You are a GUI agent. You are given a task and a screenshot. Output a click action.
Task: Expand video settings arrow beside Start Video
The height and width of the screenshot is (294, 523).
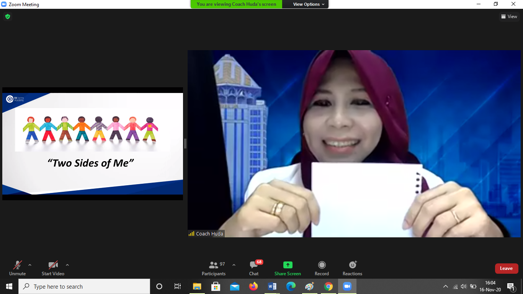(67, 265)
